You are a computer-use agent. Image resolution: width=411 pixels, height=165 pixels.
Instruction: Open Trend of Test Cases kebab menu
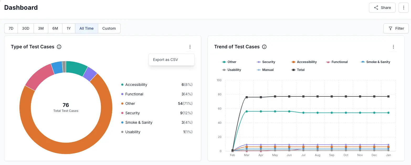click(393, 47)
